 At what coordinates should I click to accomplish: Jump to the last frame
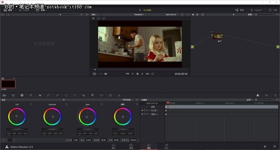point(148,74)
